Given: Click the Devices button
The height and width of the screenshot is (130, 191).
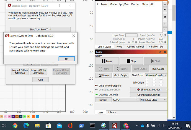Looking at the screenshot, I should 103,100.
